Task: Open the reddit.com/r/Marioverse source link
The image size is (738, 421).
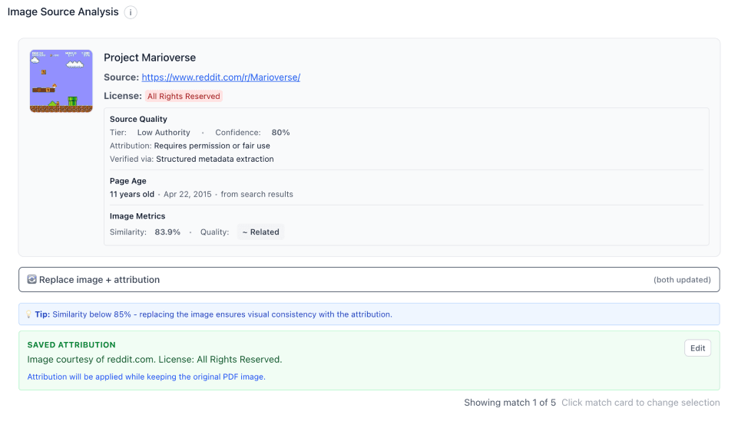Action: pyautogui.click(x=220, y=77)
